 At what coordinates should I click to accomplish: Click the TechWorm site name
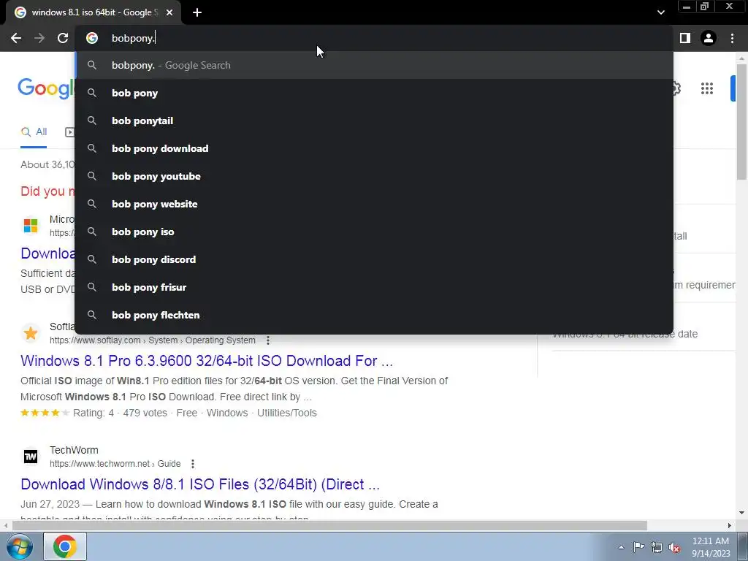click(x=74, y=450)
